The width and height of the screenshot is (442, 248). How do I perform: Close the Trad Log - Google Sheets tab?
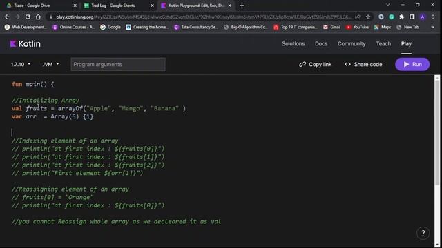coord(152,6)
